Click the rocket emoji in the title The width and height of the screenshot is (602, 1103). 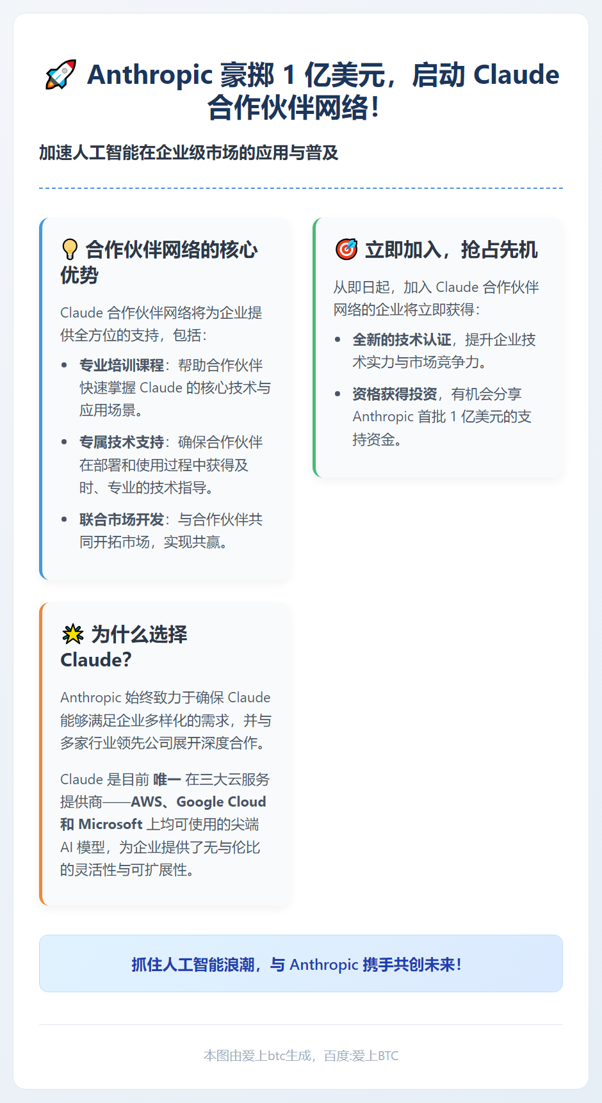point(61,75)
